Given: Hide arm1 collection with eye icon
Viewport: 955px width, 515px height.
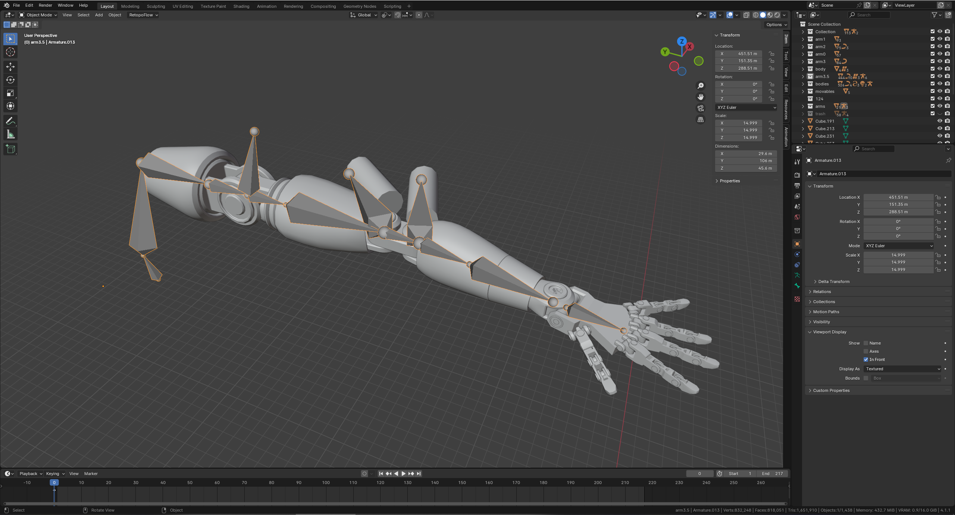Looking at the screenshot, I should click(x=940, y=39).
